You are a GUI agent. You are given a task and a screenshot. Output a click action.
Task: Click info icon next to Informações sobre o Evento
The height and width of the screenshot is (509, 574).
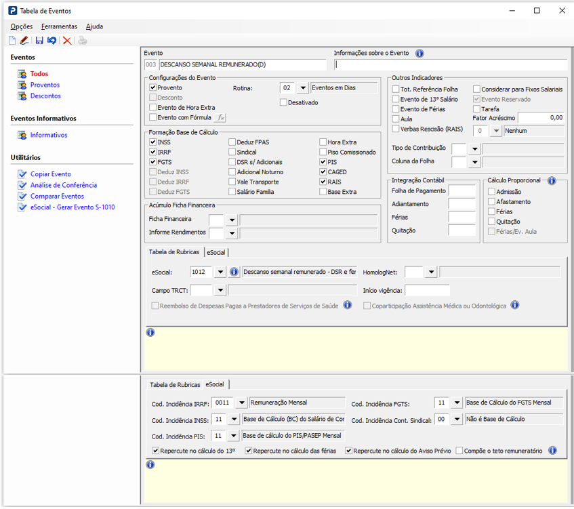point(419,54)
